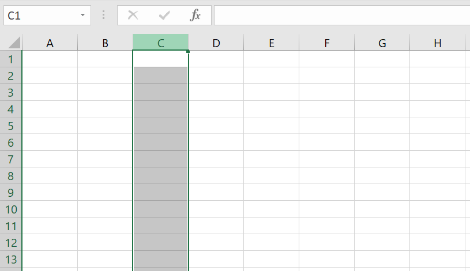470x271 pixels.
Task: Open the Insert Function fx dialog
Action: click(195, 16)
